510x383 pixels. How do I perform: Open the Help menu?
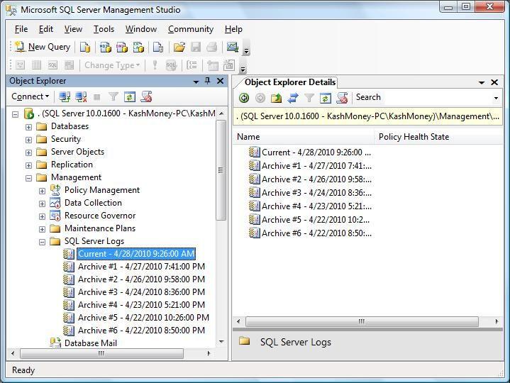[x=233, y=29]
